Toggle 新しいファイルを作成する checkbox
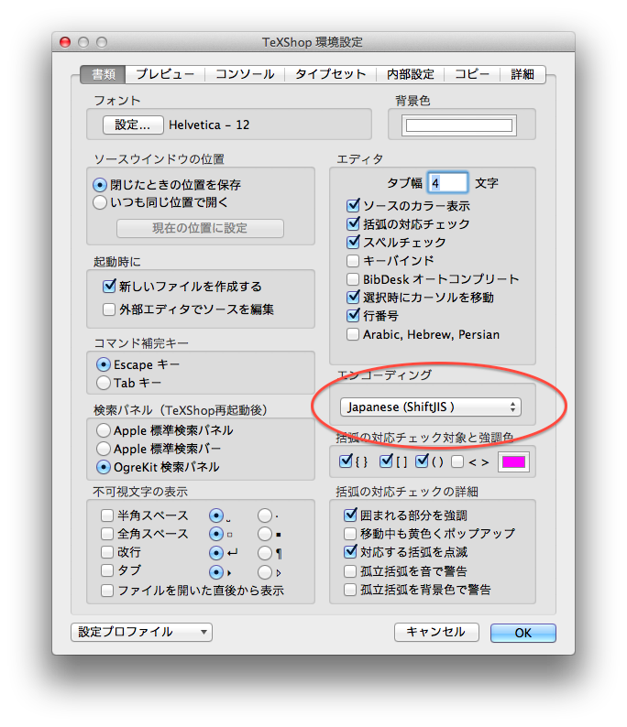 click(109, 286)
